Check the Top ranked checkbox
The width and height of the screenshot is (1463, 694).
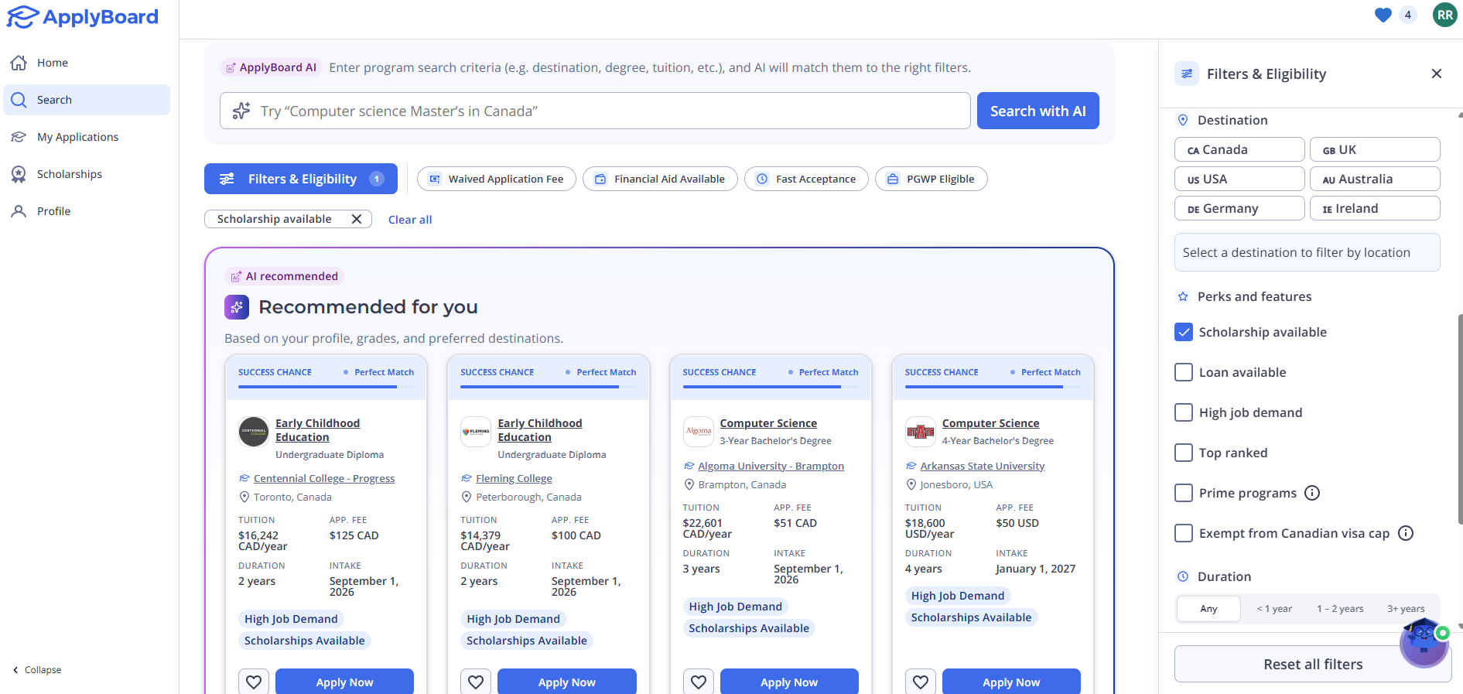click(x=1184, y=453)
